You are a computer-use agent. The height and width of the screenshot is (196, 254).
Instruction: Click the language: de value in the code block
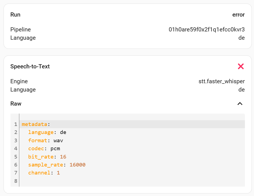point(47,132)
